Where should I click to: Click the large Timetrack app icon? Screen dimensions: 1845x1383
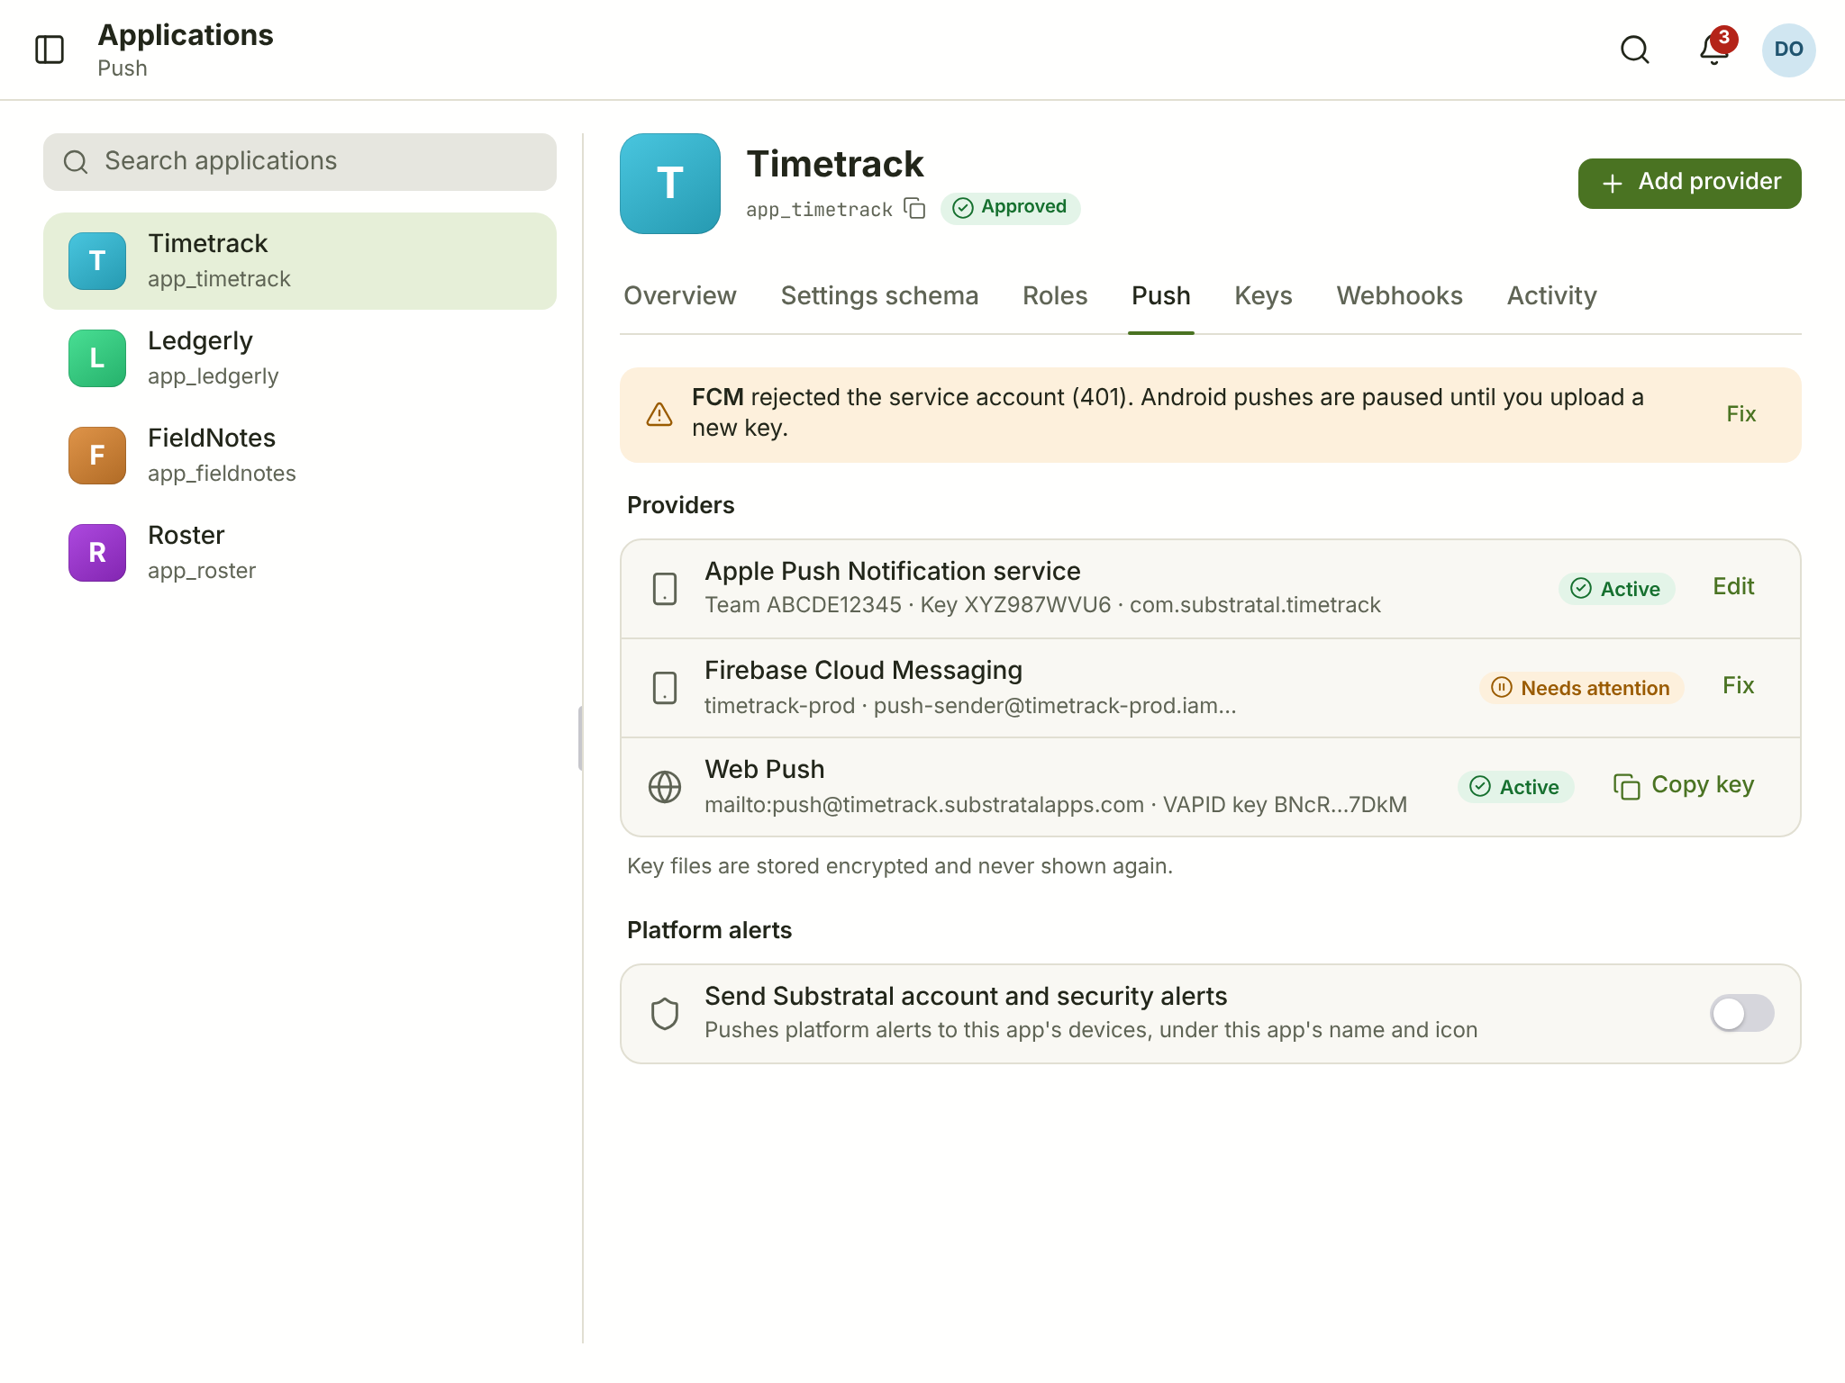pyautogui.click(x=670, y=184)
